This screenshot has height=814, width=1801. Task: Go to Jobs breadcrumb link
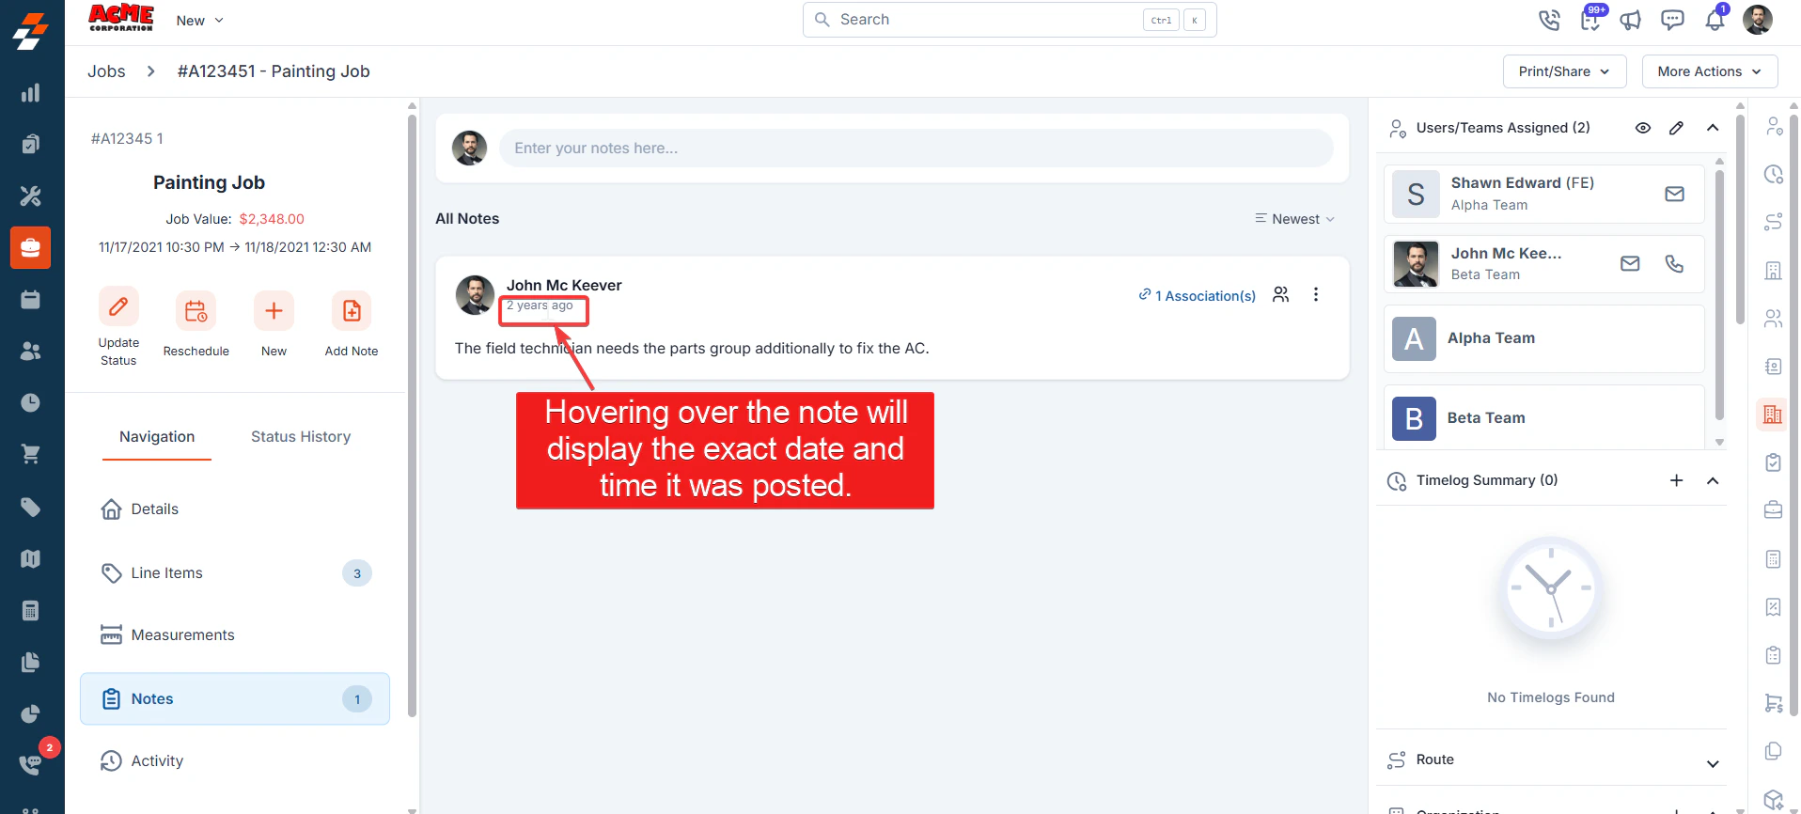tap(106, 71)
